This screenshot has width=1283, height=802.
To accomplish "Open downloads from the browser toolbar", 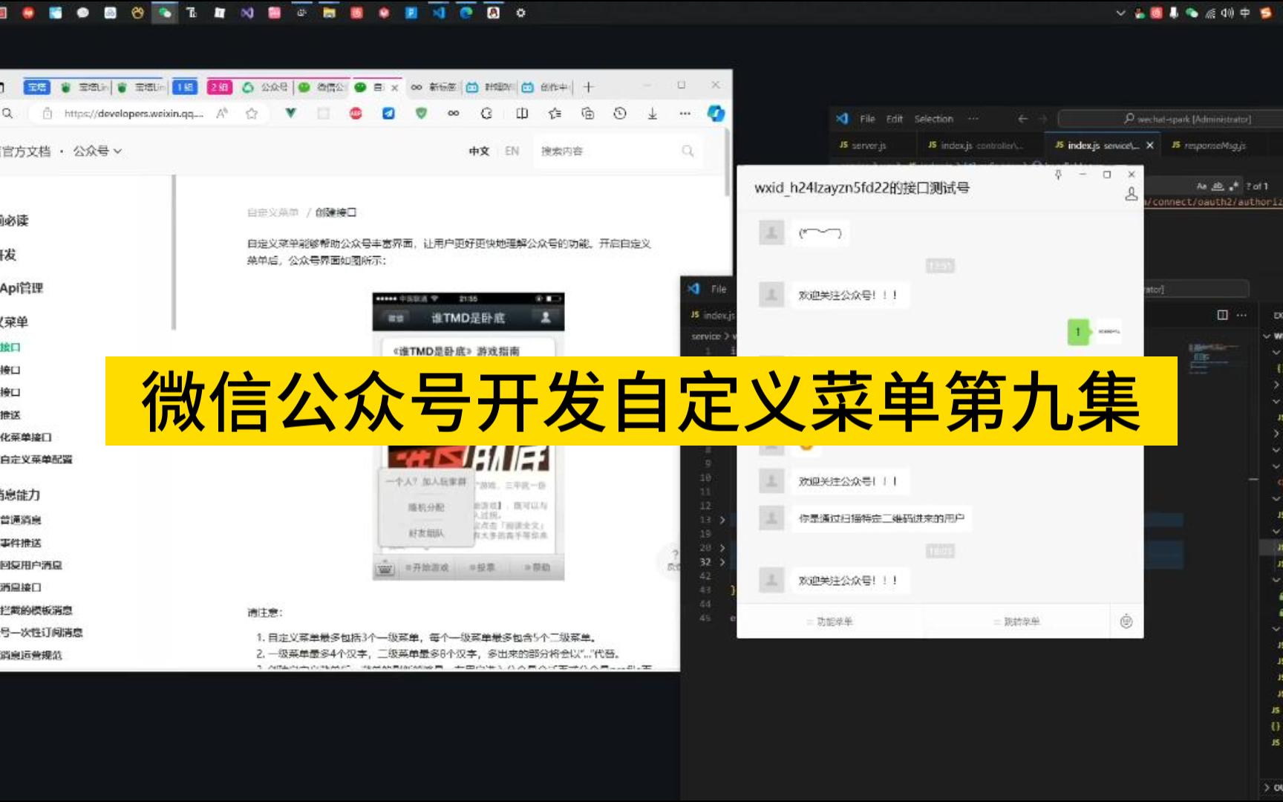I will [x=652, y=113].
